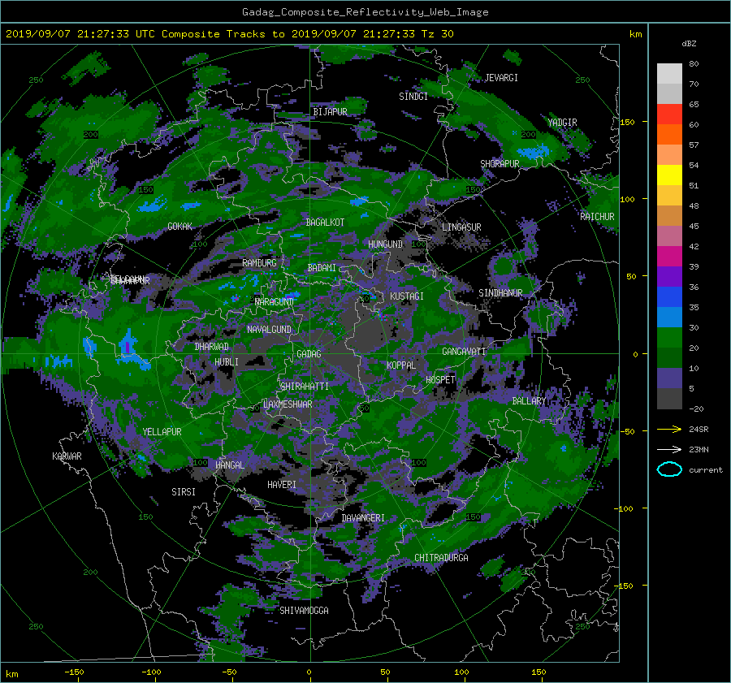Click the YADGIR city label

(x=562, y=123)
